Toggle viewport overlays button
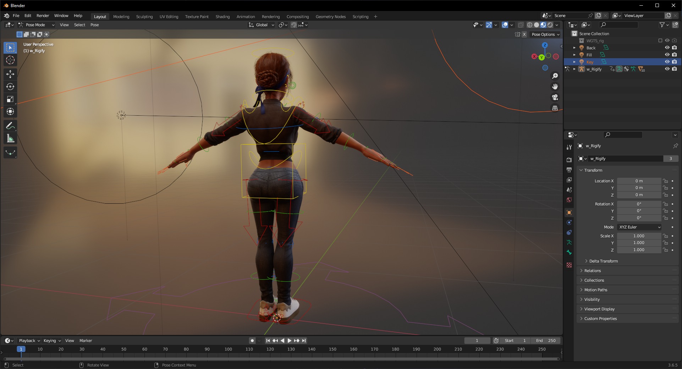 [x=505, y=25]
